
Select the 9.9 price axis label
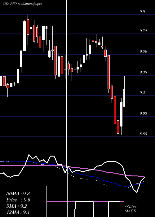point(142,12)
